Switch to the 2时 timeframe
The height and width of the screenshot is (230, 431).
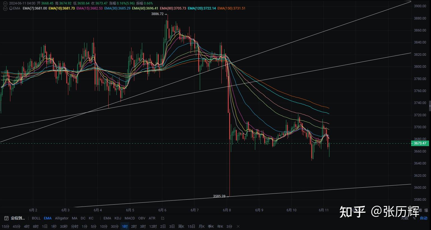[134, 226]
